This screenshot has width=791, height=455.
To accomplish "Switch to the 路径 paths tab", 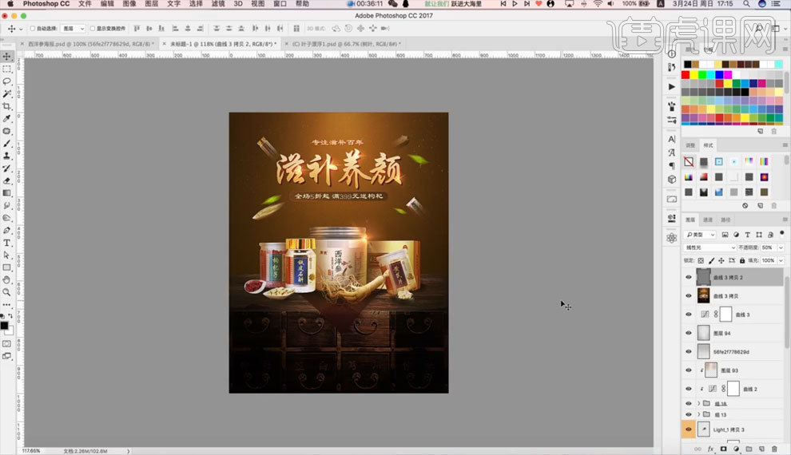I will (x=725, y=220).
